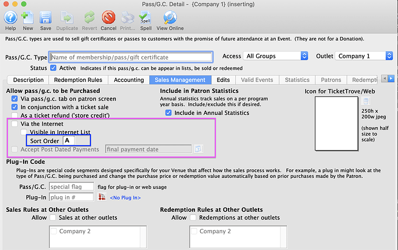Click the Print toolbar icon
The width and height of the screenshot is (398, 250).
click(127, 18)
